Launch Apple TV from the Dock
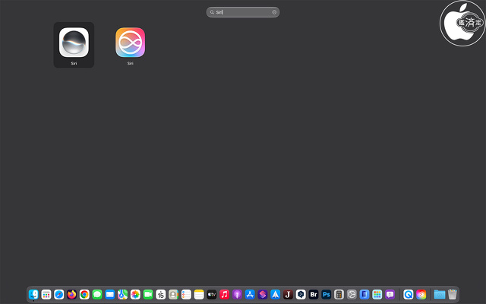The image size is (486, 304). click(x=211, y=294)
